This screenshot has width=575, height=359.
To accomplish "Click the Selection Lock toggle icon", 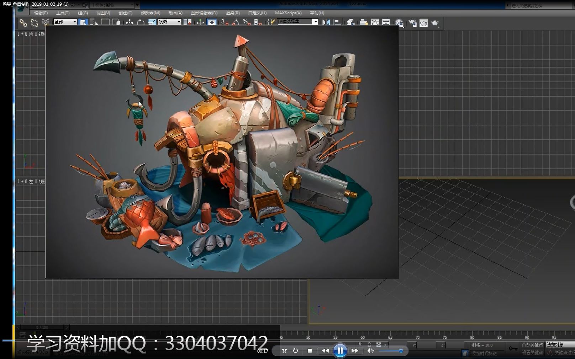I will [369, 345].
